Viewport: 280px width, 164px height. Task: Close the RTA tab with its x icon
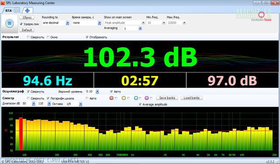tap(16, 10)
